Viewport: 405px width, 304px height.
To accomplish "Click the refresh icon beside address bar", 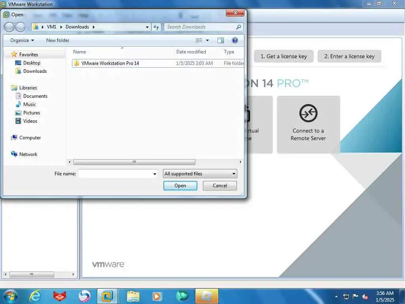I will coord(156,27).
